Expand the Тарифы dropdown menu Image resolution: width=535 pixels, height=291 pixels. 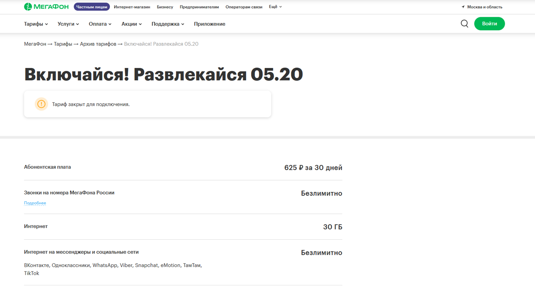36,24
